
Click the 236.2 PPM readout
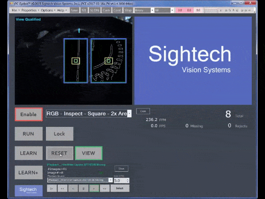pyautogui.click(x=151, y=120)
